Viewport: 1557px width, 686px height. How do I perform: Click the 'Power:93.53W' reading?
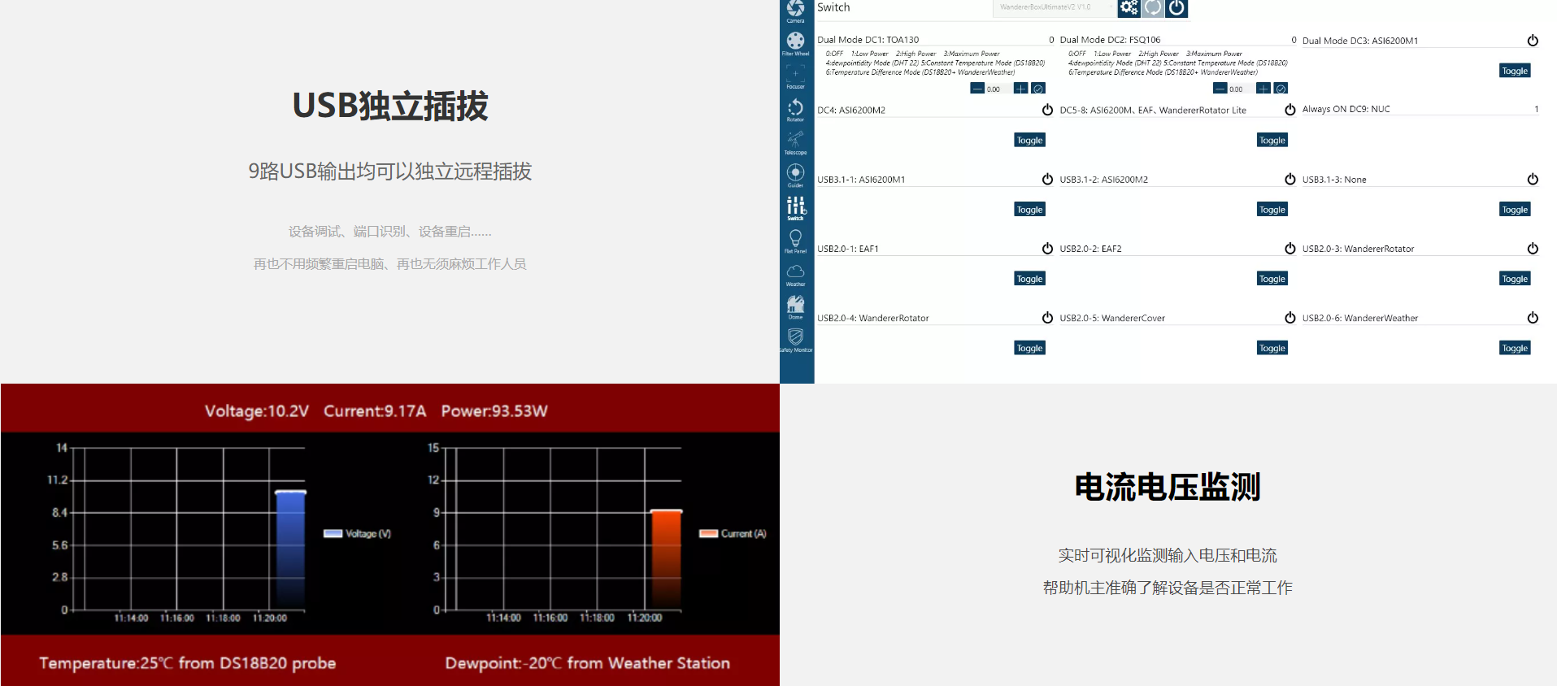(x=494, y=410)
